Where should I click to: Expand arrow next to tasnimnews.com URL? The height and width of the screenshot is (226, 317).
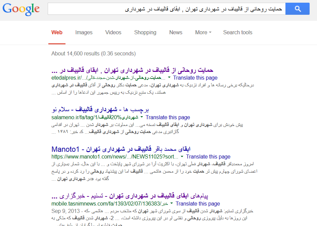[172, 204]
